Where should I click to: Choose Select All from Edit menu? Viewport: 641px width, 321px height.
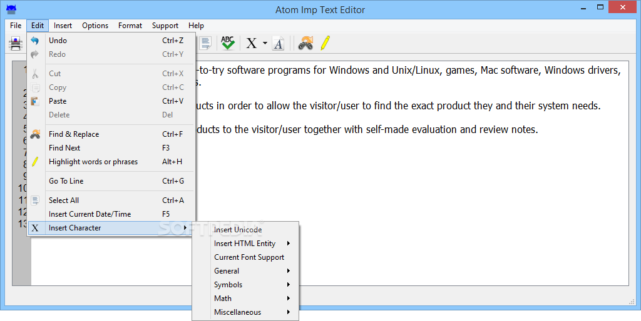[x=111, y=200]
